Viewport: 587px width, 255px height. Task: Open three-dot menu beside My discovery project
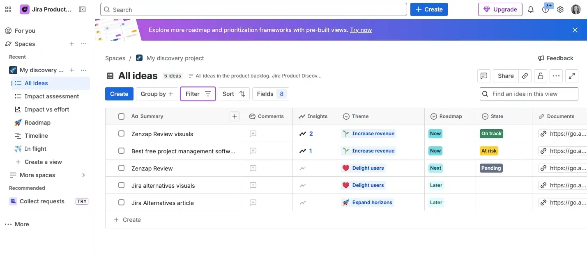83,70
